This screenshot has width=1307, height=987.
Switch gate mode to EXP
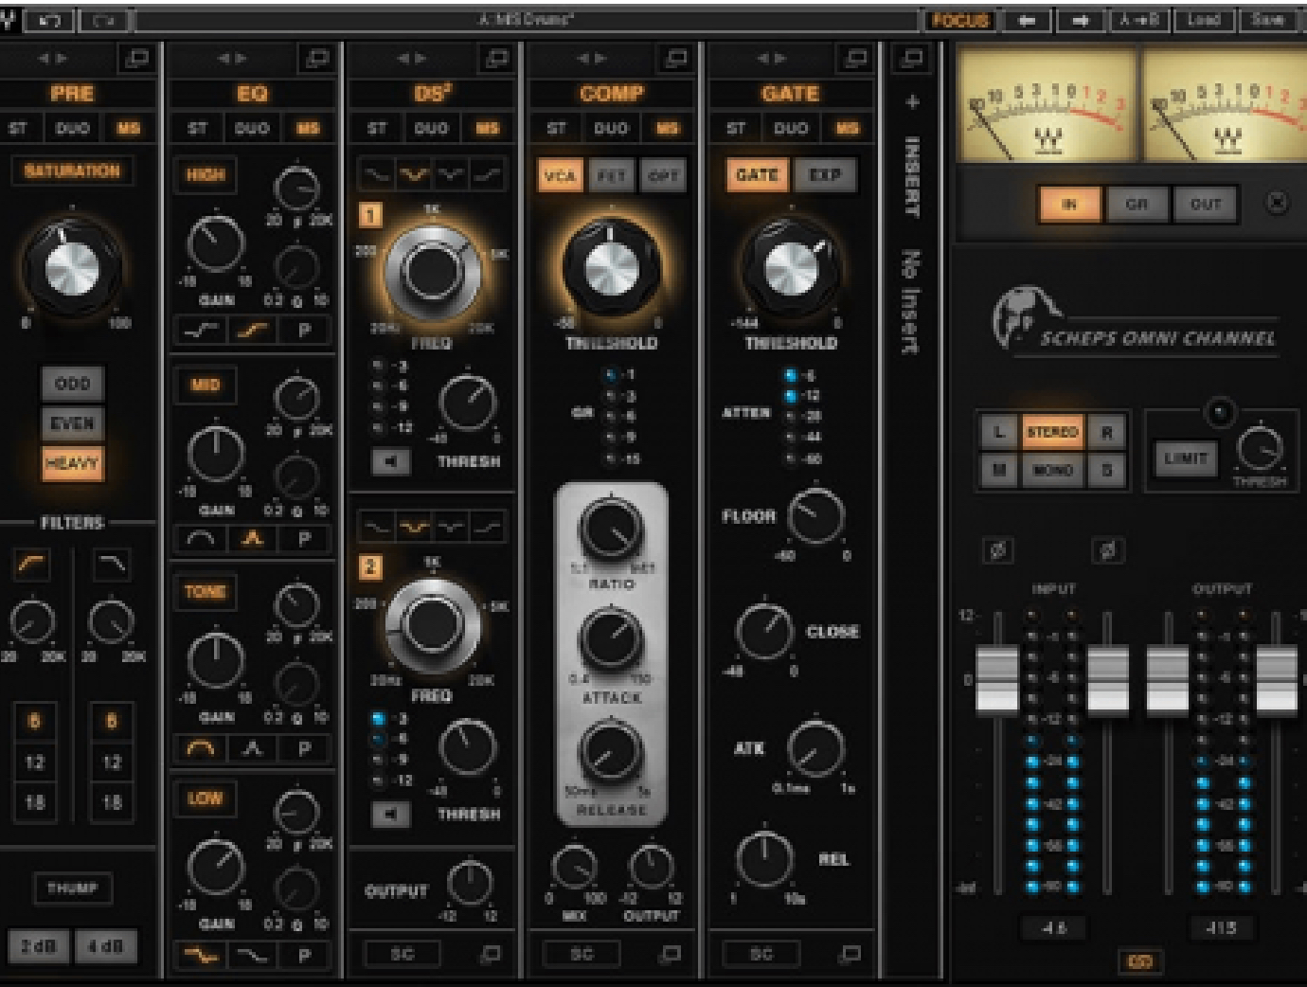(x=824, y=175)
